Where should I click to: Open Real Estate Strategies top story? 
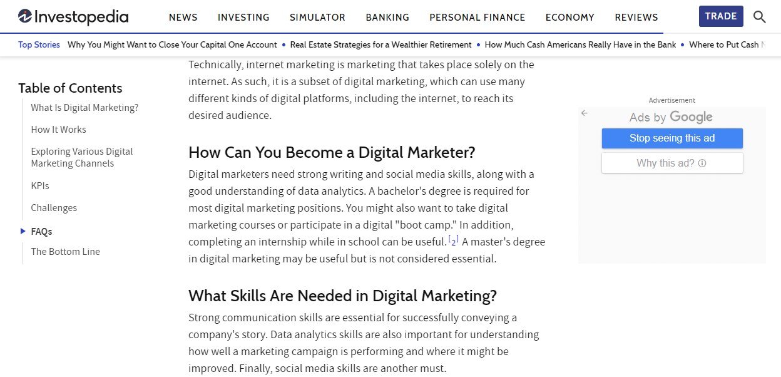380,44
